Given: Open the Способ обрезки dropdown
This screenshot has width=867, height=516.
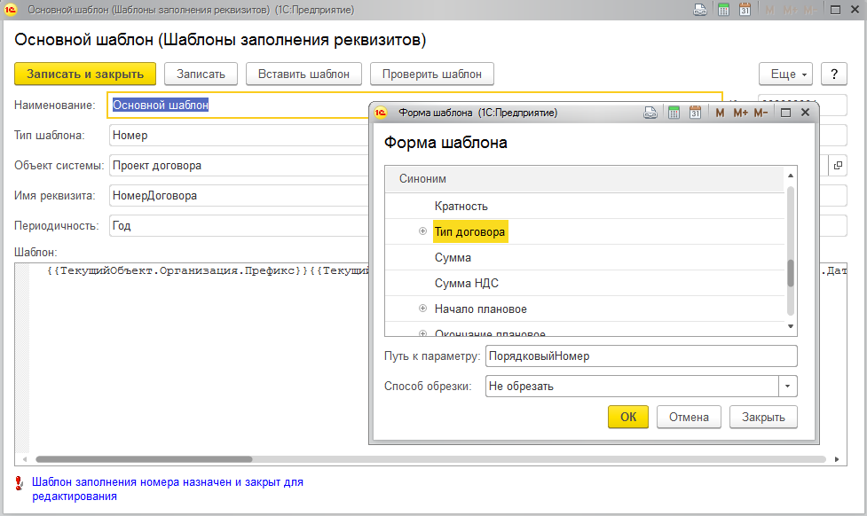Looking at the screenshot, I should pyautogui.click(x=788, y=387).
